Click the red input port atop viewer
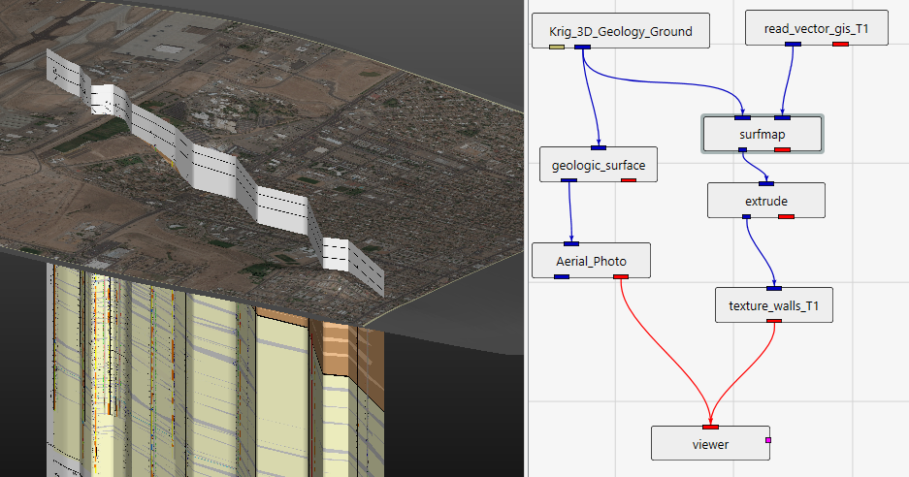This screenshot has height=477, width=909. click(710, 427)
